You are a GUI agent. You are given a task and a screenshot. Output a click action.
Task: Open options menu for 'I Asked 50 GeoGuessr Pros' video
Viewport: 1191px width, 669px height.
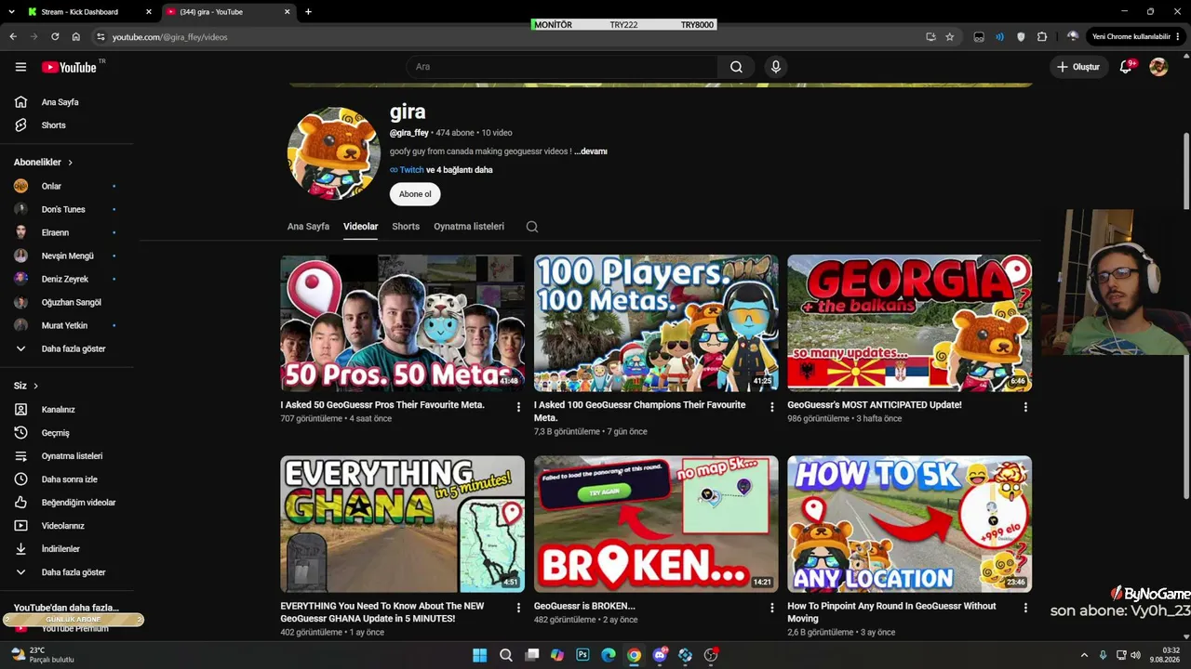click(x=518, y=407)
